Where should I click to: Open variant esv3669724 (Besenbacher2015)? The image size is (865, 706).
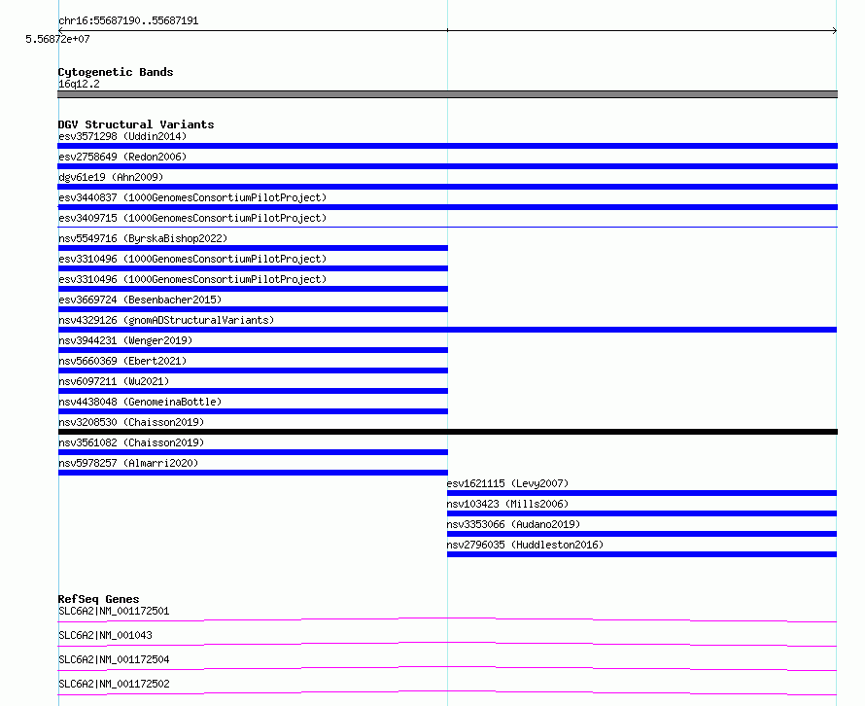140,300
